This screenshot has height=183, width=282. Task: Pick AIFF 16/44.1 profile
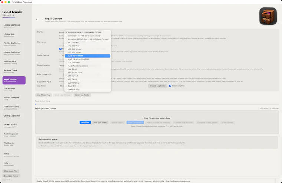88,76
